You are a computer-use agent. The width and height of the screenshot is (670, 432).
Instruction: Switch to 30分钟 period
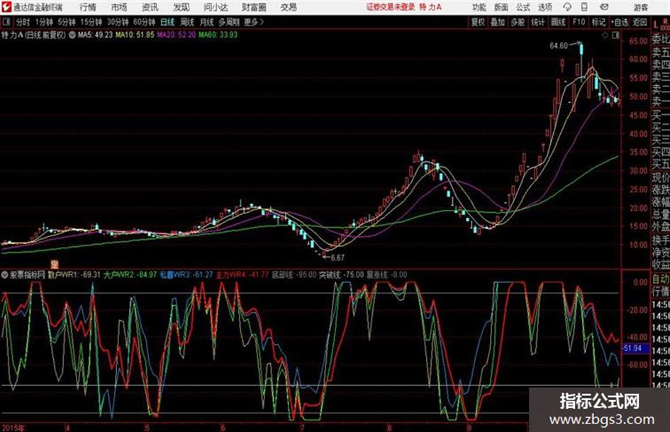pyautogui.click(x=118, y=22)
